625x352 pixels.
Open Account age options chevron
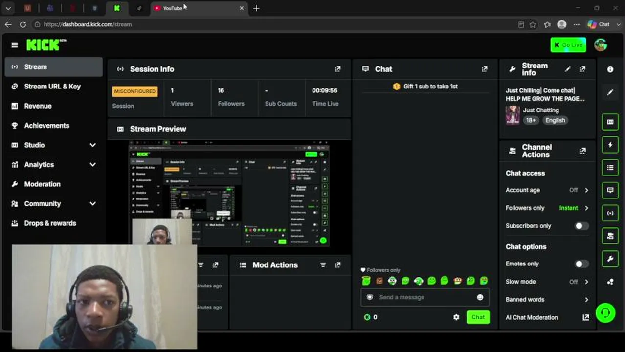click(586, 190)
